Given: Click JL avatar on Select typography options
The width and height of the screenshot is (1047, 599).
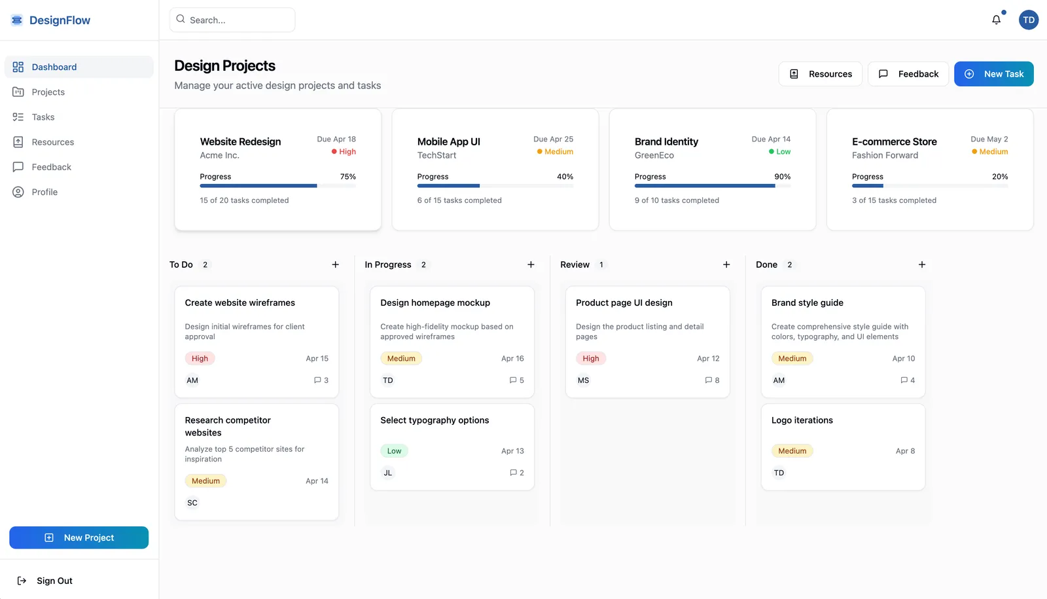Looking at the screenshot, I should tap(388, 473).
